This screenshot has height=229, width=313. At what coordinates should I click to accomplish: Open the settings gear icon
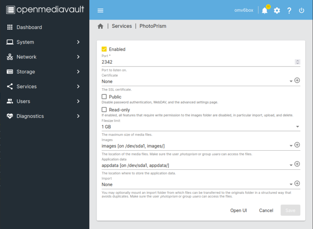[x=277, y=11]
